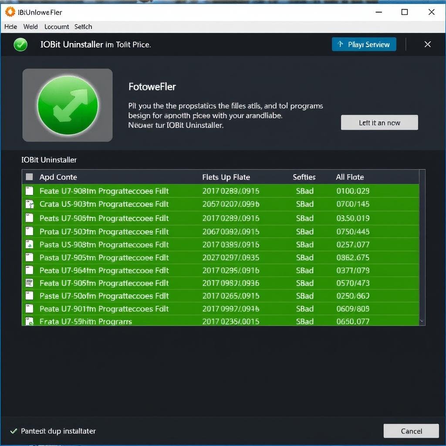The width and height of the screenshot is (446, 446).
Task: Select row Paste U7-50ofm Progratteccoes Fdlt
Action: point(220,296)
